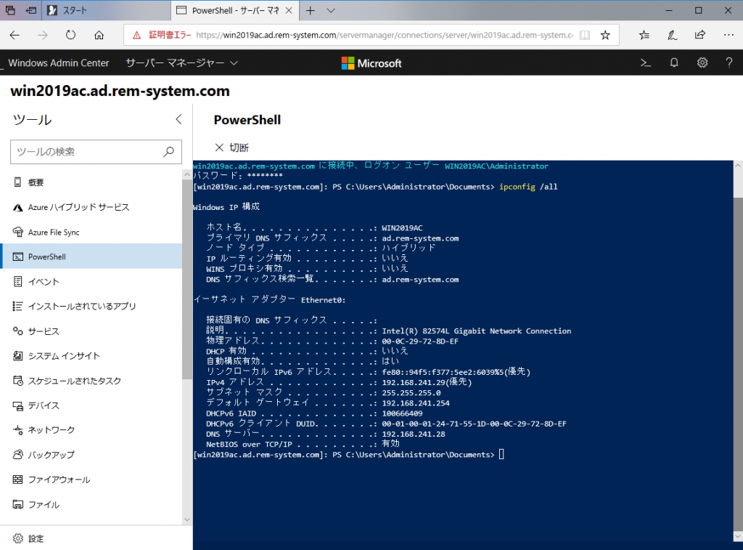This screenshot has height=550, width=743.
Task: Launch the PowerShell console icon in the header
Action: [x=645, y=62]
